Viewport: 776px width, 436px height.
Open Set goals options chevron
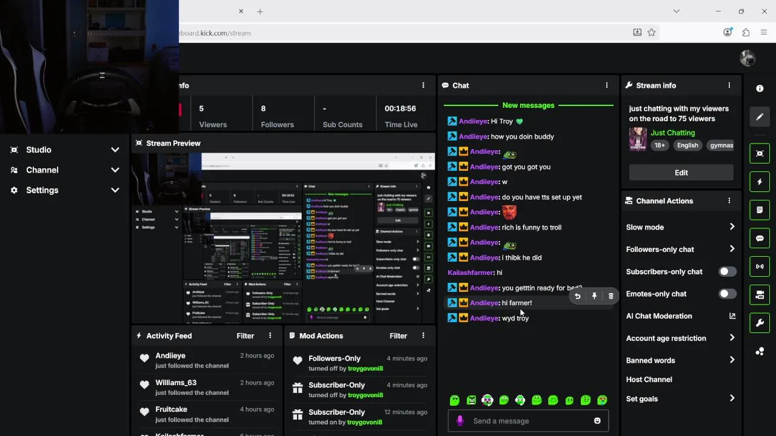(732, 398)
